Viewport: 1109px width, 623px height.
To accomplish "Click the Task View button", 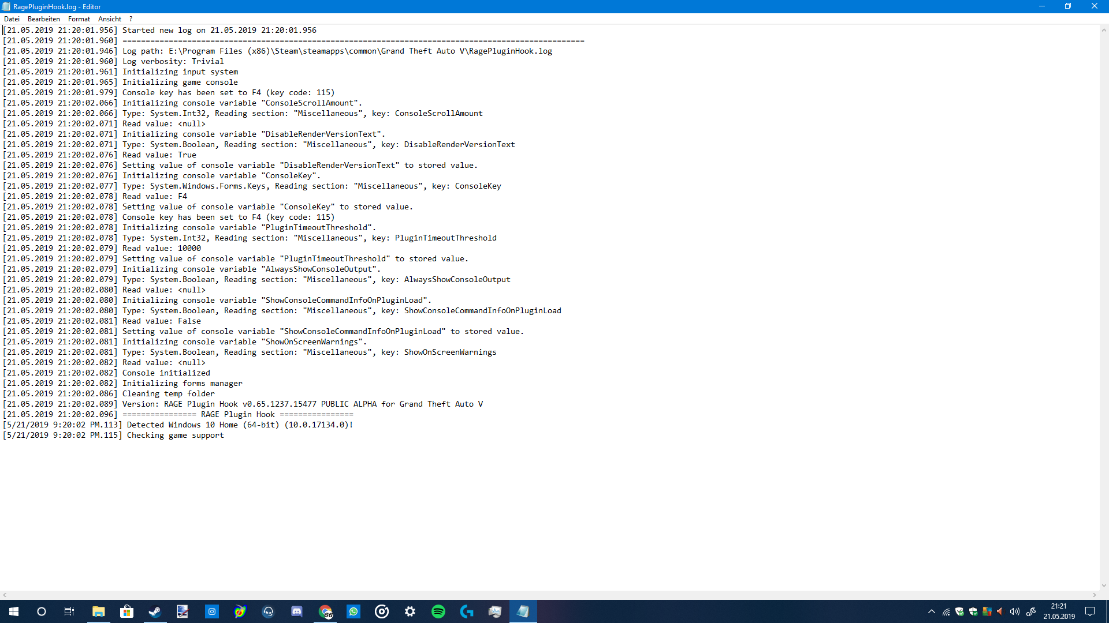I will [x=69, y=611].
